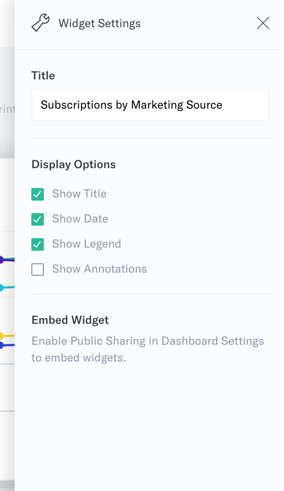Image resolution: width=284 pixels, height=491 pixels.
Task: Click the Title field label
Action: [x=43, y=75]
